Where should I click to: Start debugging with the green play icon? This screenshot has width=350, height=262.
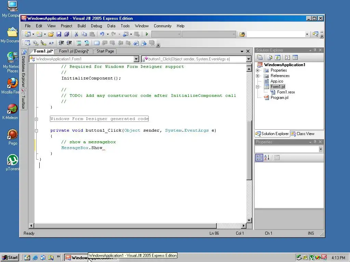click(x=147, y=34)
